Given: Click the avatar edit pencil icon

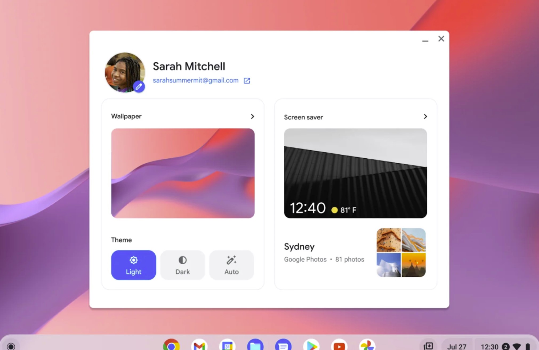Looking at the screenshot, I should coord(139,87).
